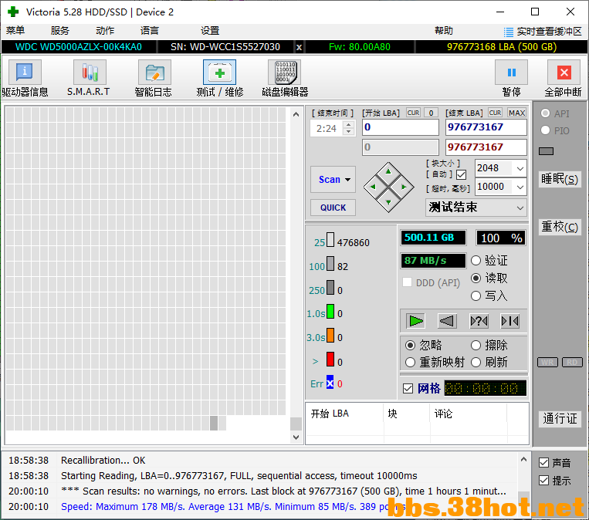Click the log panel scroll-up arrow
Screen dimensions: 589x520
click(523, 459)
